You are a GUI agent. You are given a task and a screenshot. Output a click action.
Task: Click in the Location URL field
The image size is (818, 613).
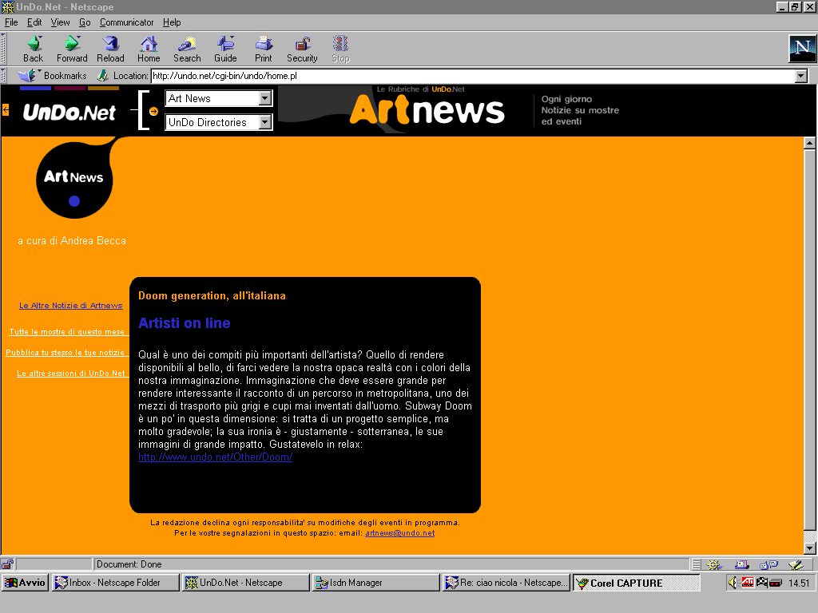click(473, 76)
